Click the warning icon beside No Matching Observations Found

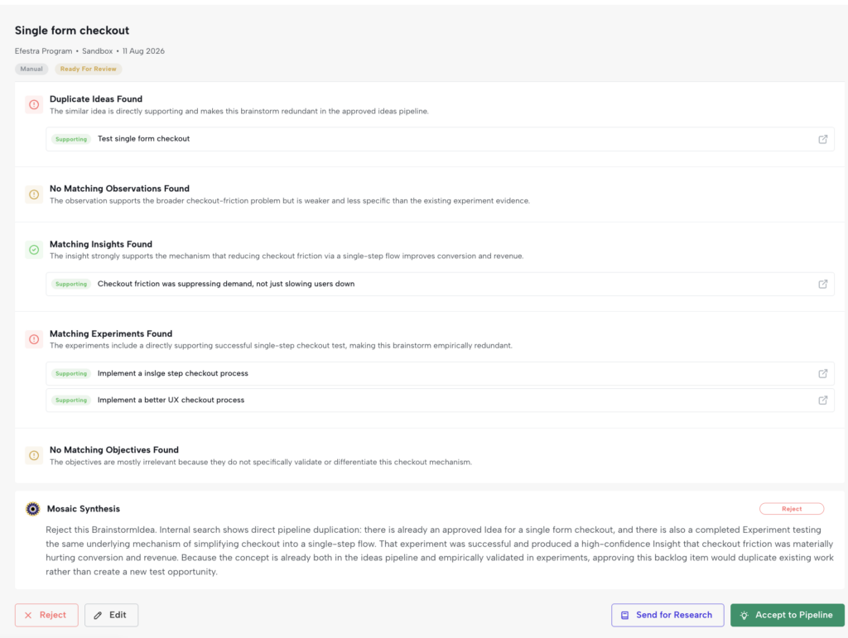point(34,194)
